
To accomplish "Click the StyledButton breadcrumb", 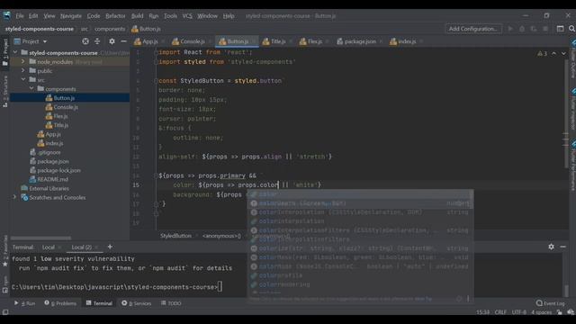I will pos(175,236).
